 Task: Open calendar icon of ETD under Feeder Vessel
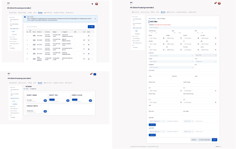[x=181, y=91]
